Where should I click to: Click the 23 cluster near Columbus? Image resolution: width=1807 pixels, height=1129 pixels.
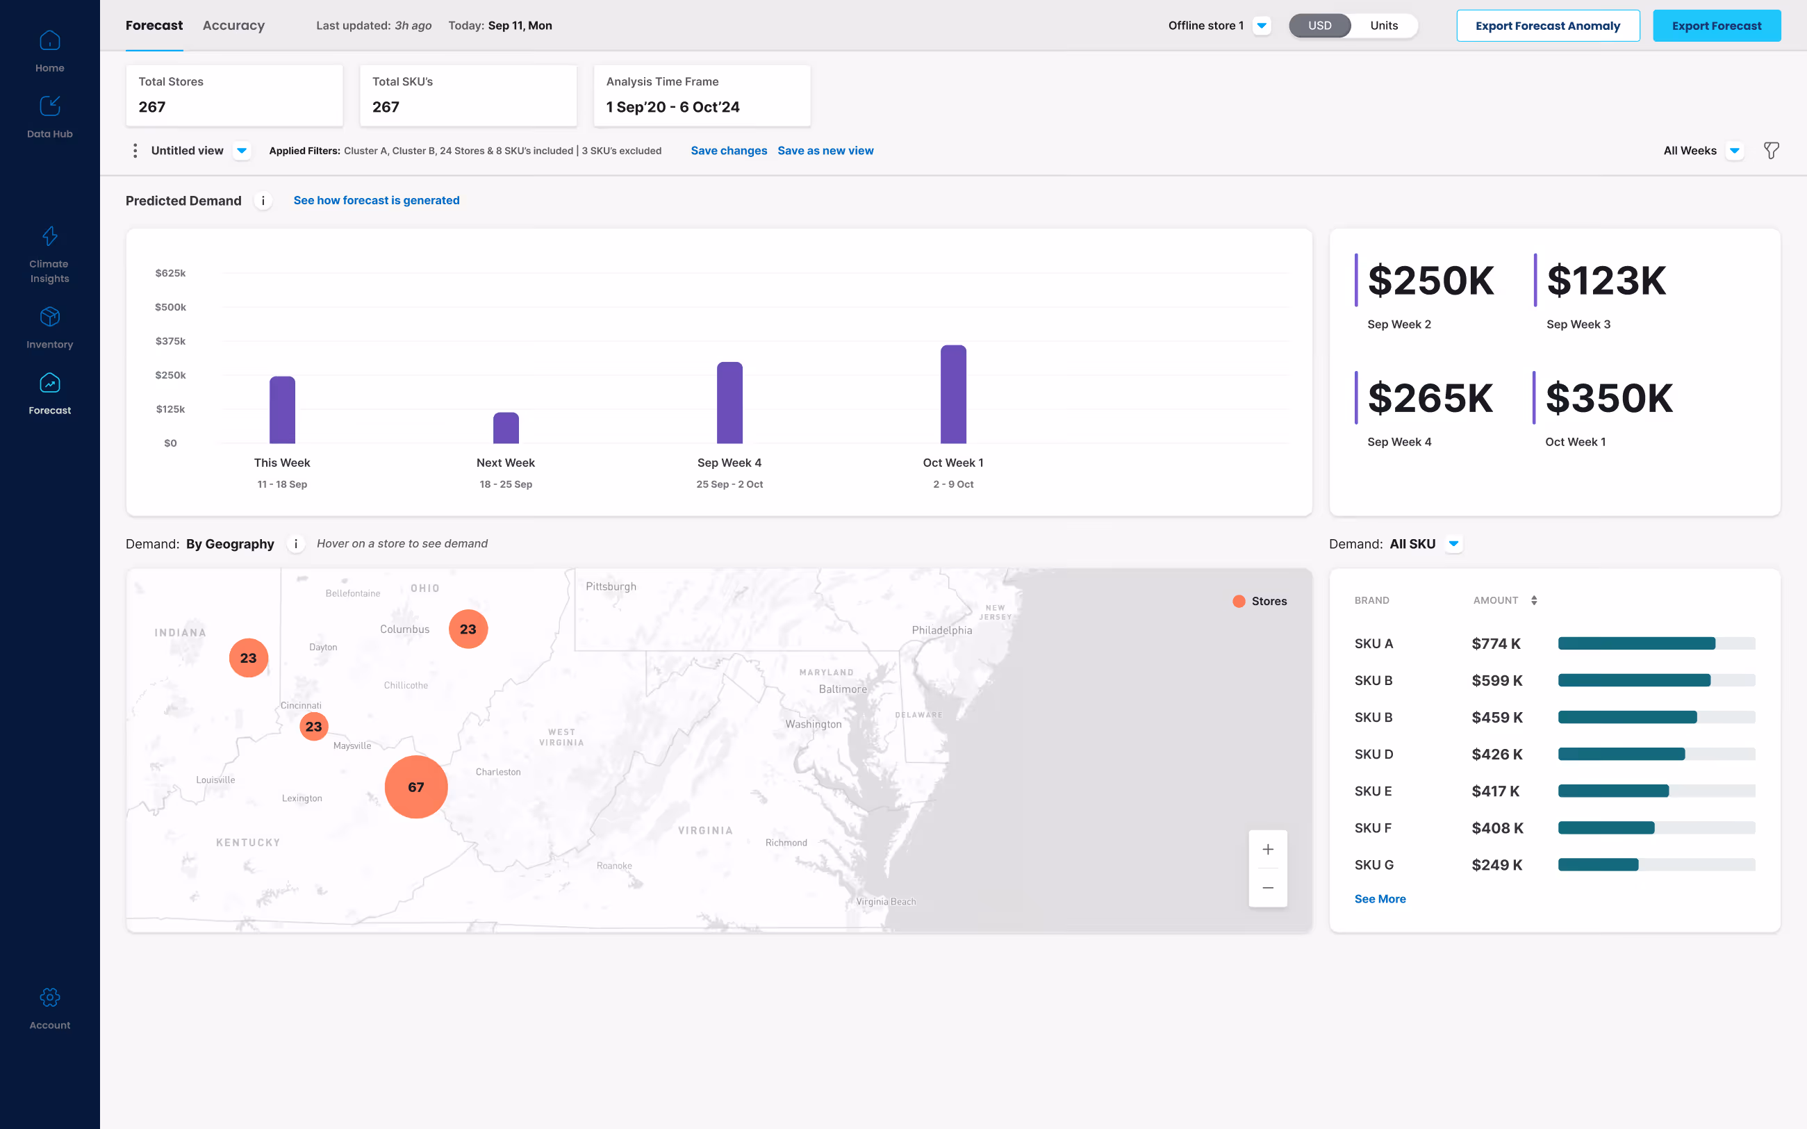coord(468,629)
